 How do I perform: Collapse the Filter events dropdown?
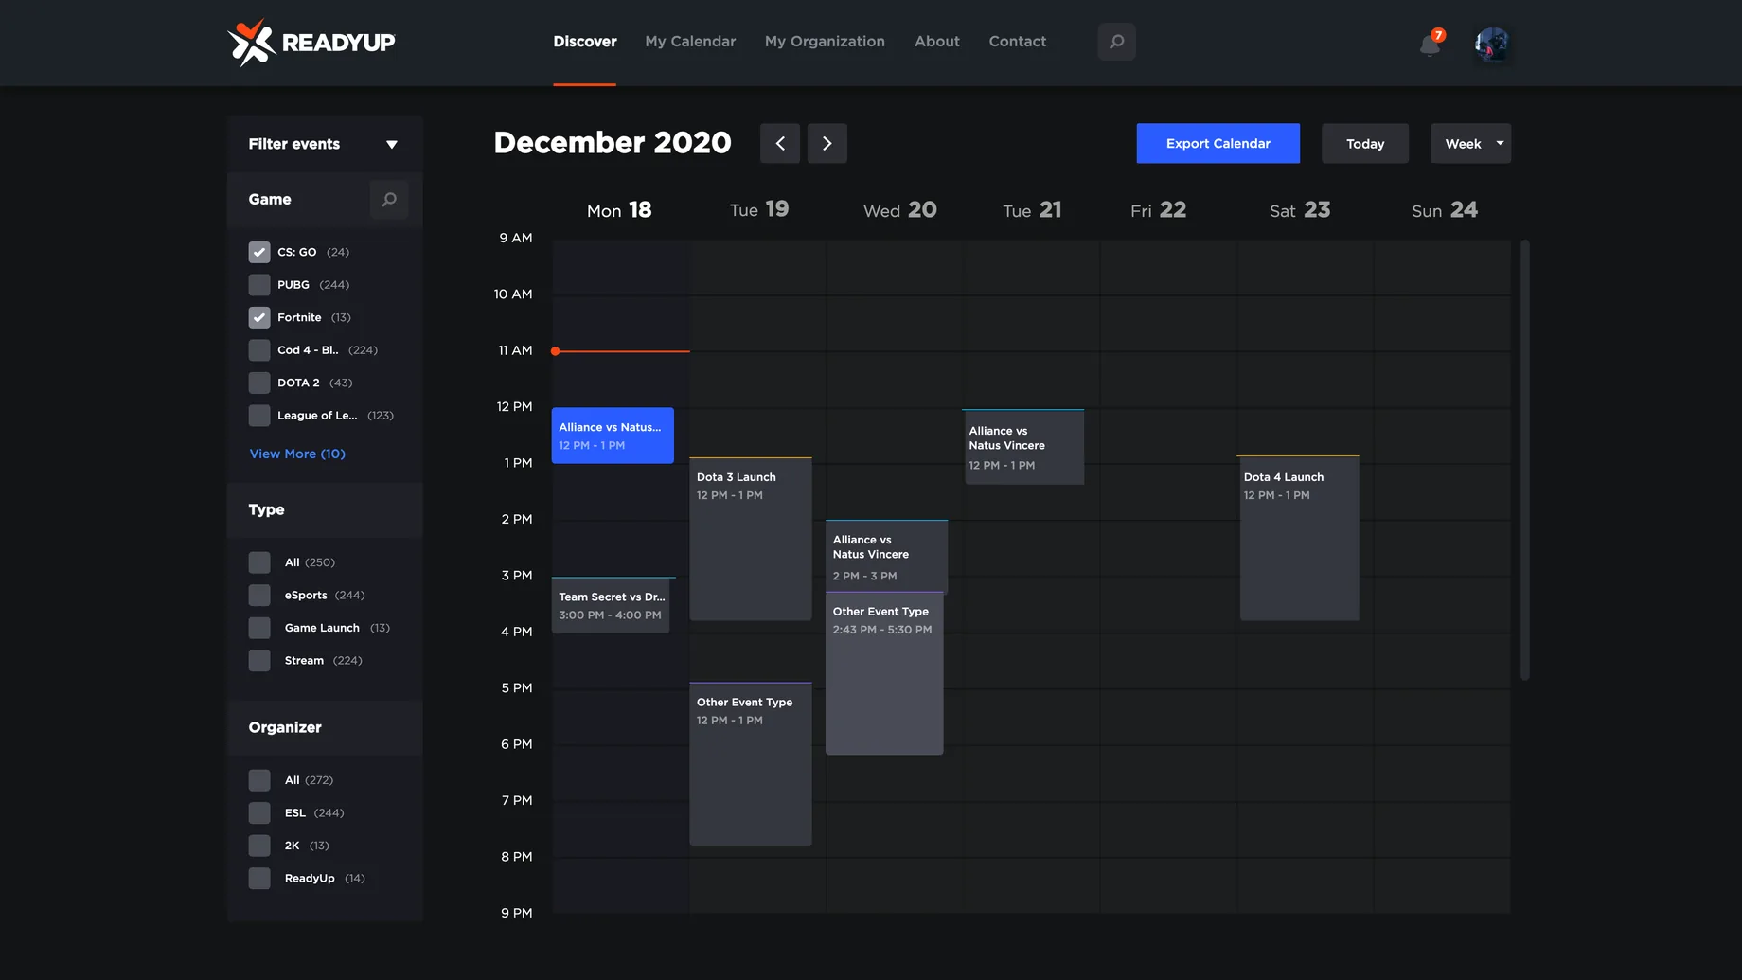pos(392,144)
